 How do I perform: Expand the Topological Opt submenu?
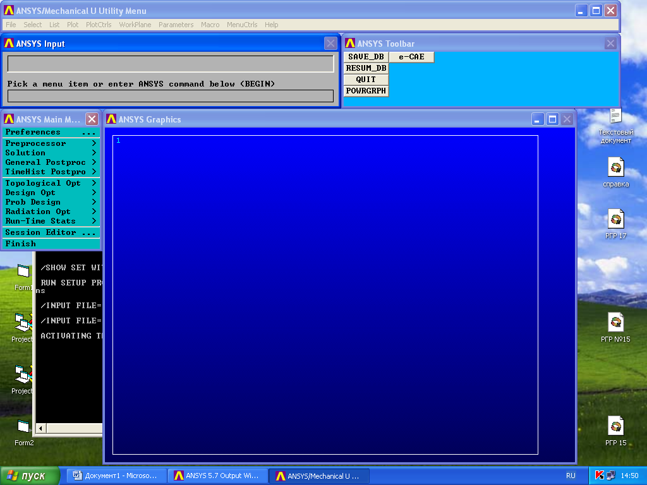coord(51,183)
